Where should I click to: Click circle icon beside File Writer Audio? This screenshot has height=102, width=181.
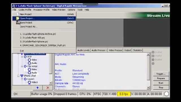(29, 73)
